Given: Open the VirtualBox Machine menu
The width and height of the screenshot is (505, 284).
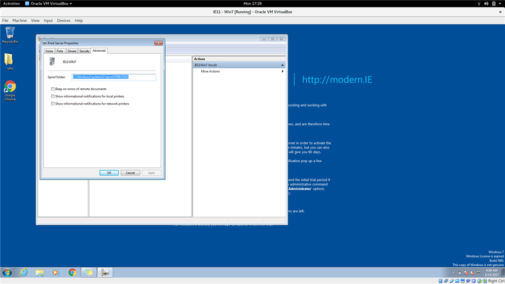Looking at the screenshot, I should point(20,21).
